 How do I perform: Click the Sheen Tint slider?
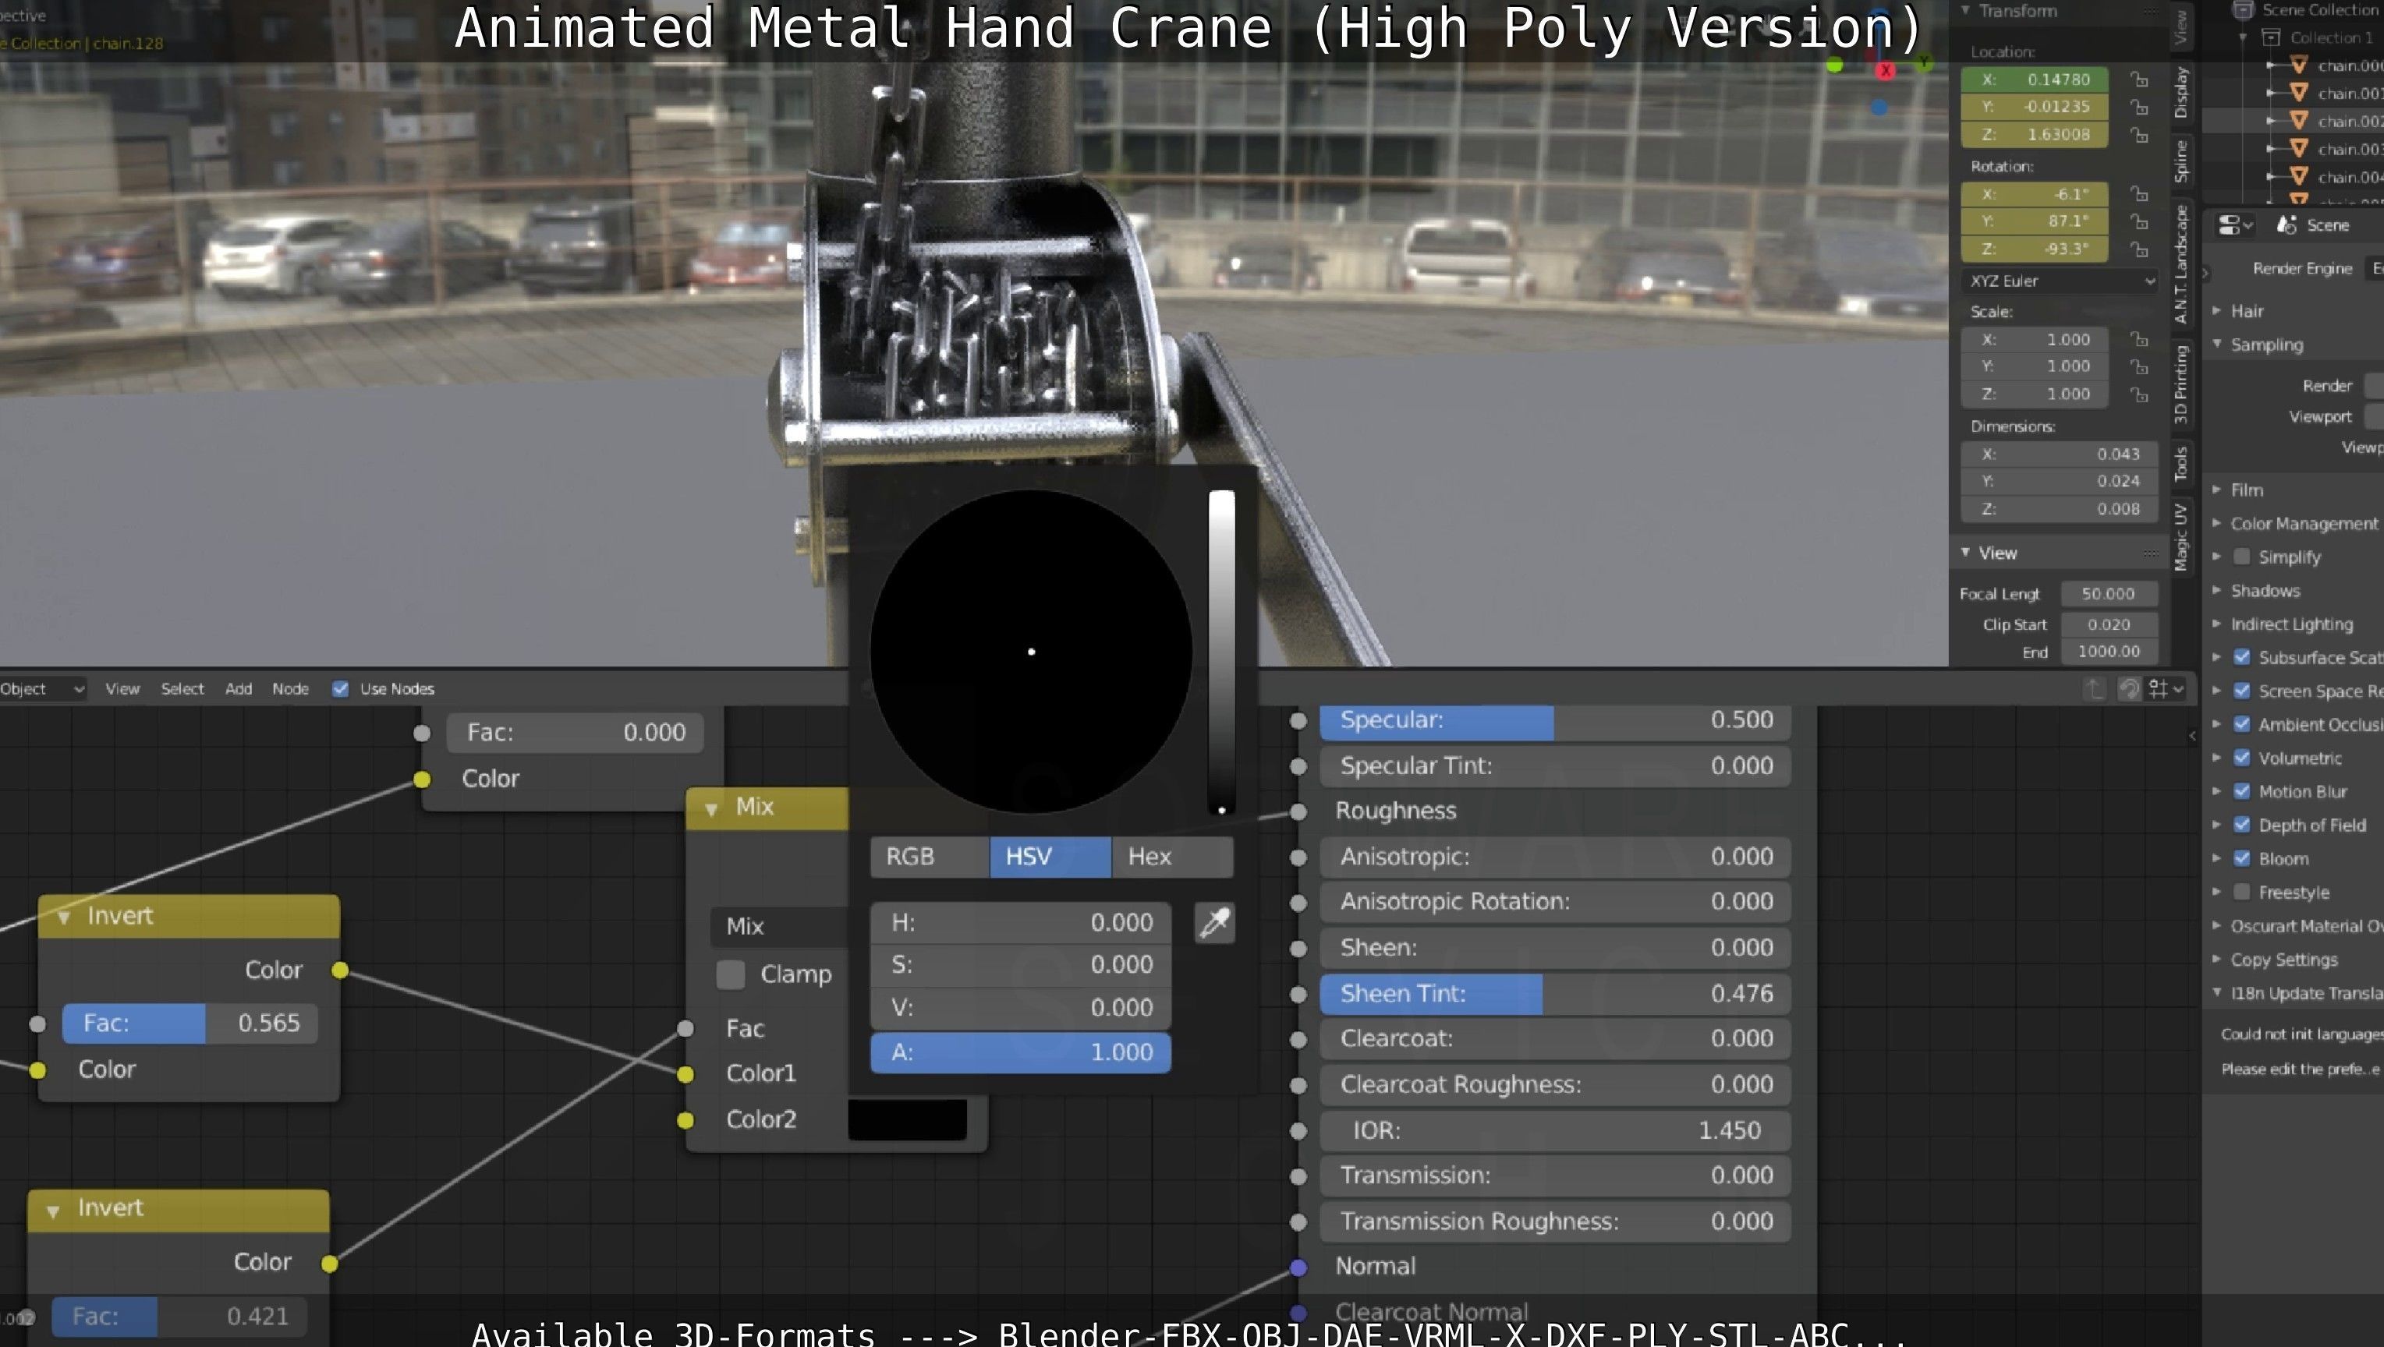pyautogui.click(x=1555, y=994)
